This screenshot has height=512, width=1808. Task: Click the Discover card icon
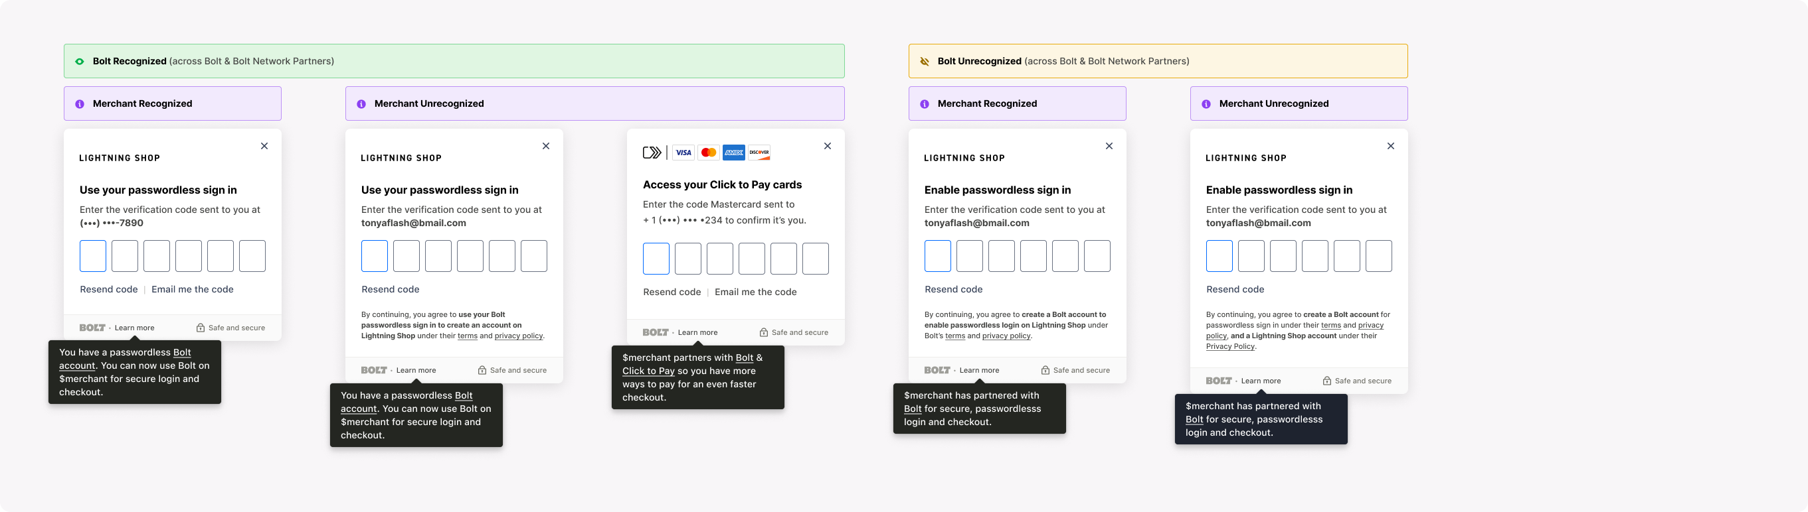point(759,152)
